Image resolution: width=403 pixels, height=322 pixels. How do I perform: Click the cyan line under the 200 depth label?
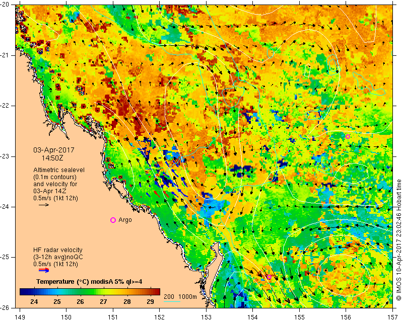tap(172, 301)
